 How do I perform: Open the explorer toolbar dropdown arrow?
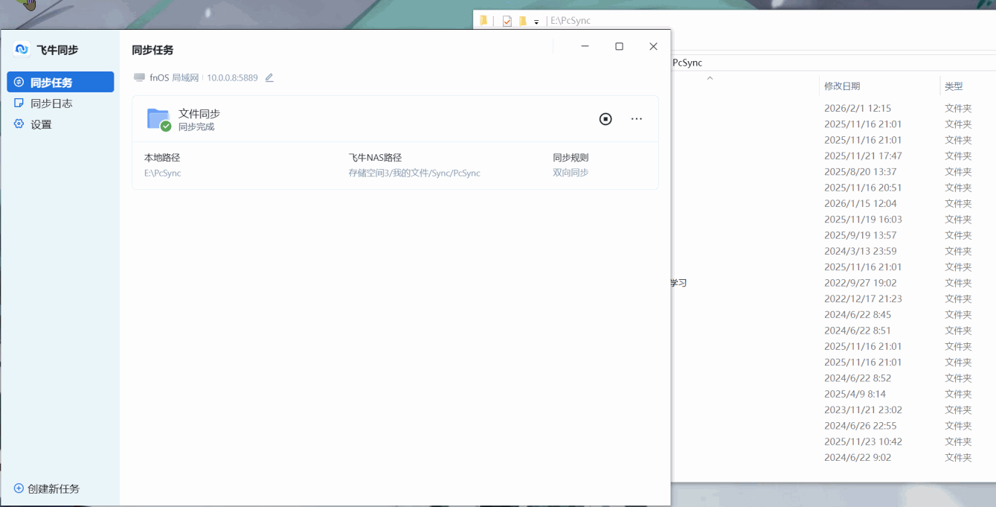(x=536, y=21)
